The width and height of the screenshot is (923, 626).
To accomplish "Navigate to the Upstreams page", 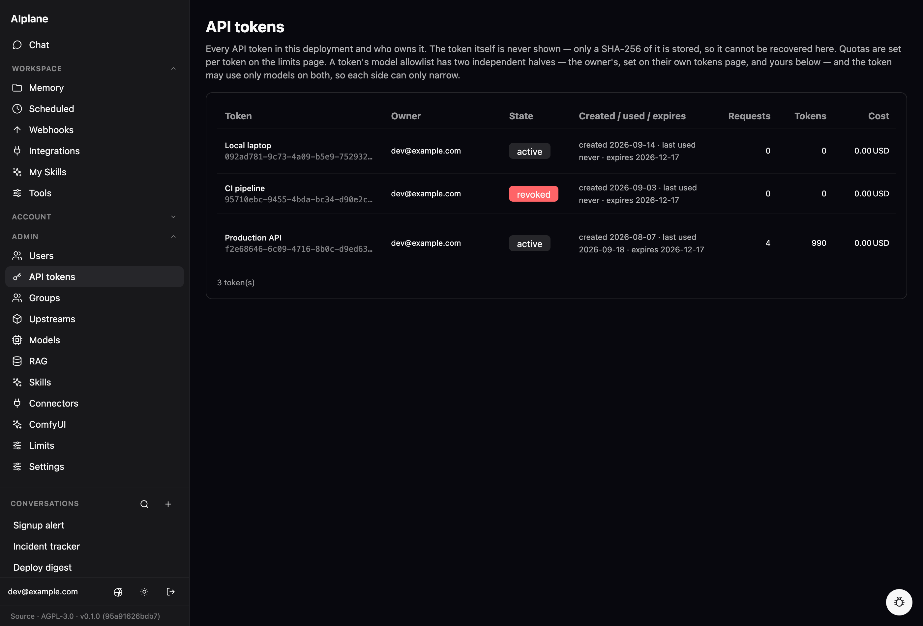I will click(95, 319).
